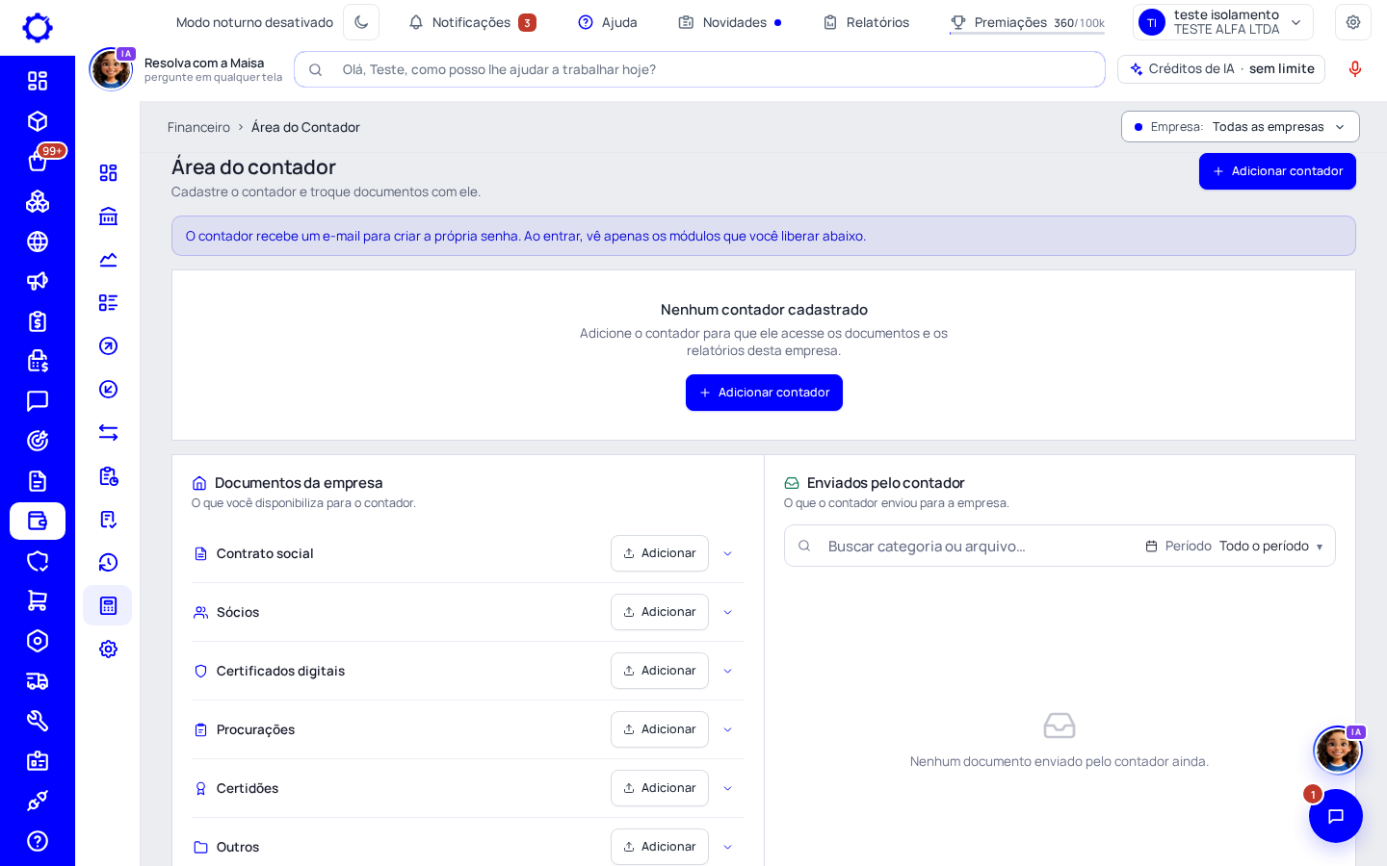
Task: Open the Novidades menu item
Action: click(730, 22)
